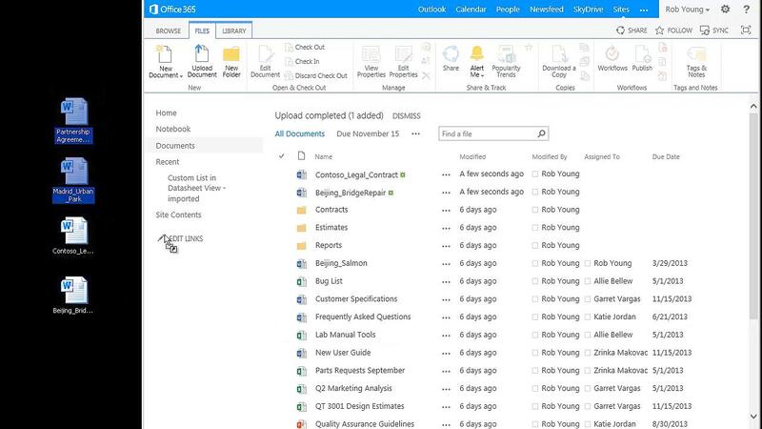Switch to the Browse ribbon tab
This screenshot has width=762, height=429.
coord(169,31)
